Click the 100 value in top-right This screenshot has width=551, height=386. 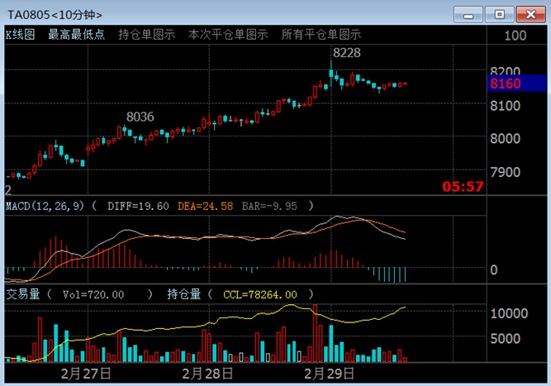515,36
